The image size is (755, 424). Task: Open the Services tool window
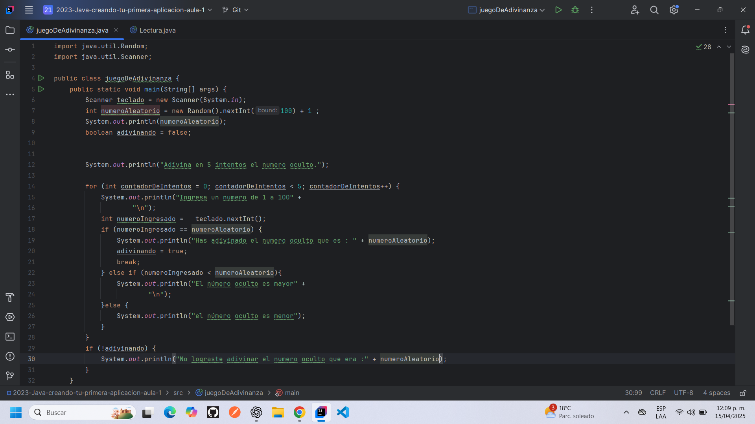10,317
